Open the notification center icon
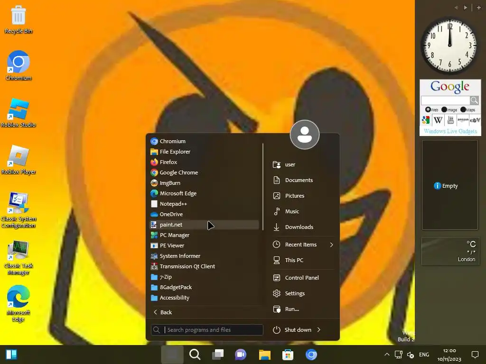Screen dimensions: 486x364 pyautogui.click(x=475, y=355)
